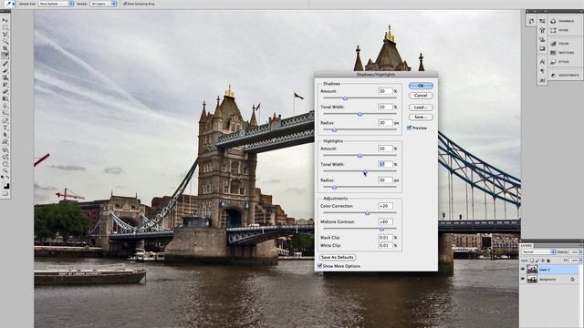Image resolution: width=584 pixels, height=328 pixels.
Task: Select the Hand tool in toolbar
Action: click(x=5, y=164)
